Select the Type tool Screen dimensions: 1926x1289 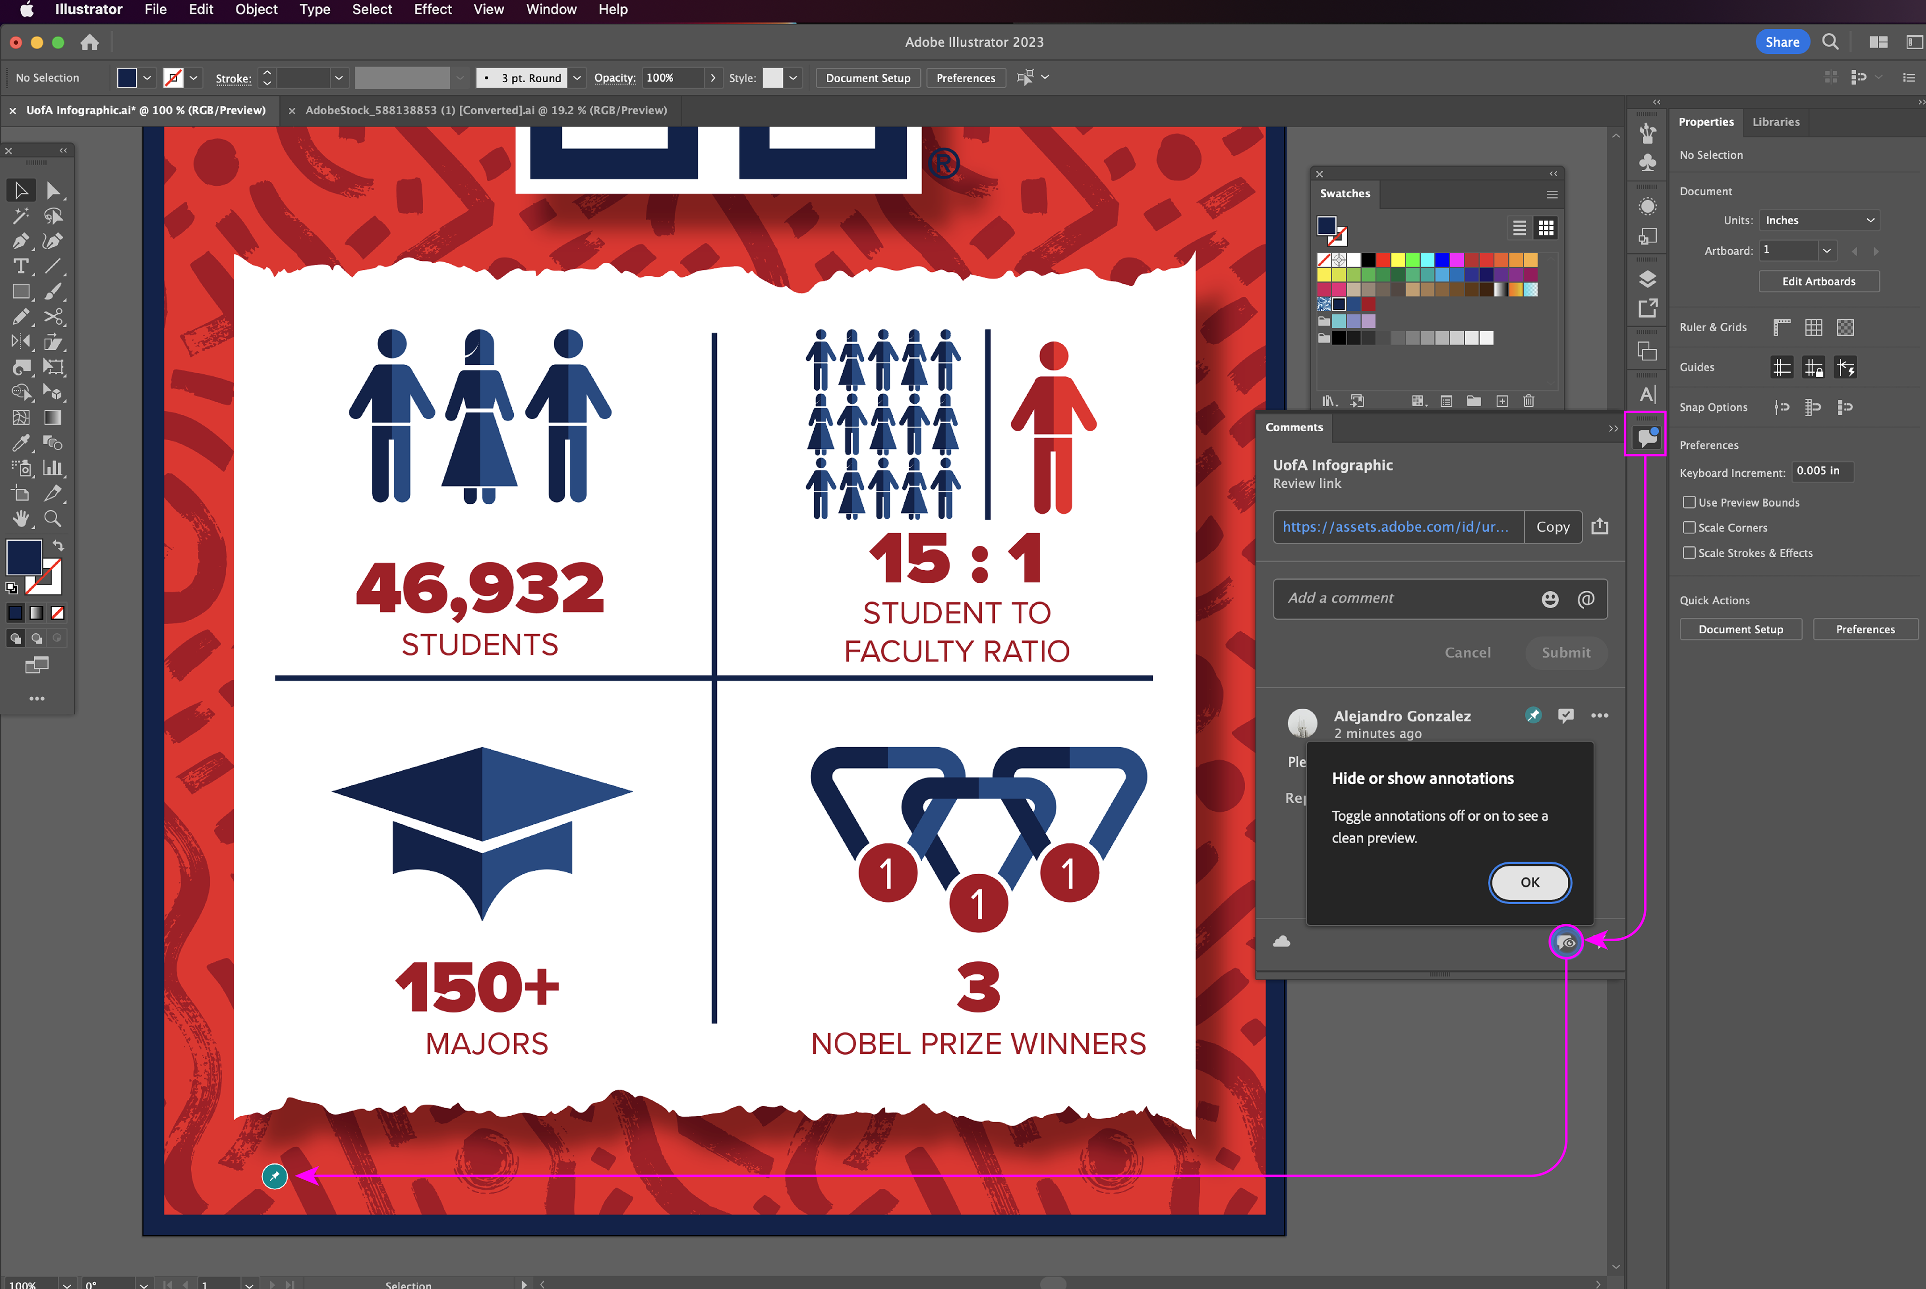21,267
